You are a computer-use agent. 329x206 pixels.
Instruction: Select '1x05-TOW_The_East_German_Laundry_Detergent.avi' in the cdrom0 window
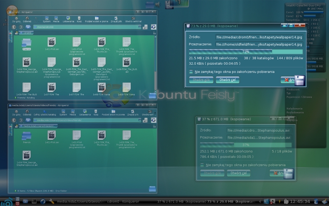(x=77, y=66)
